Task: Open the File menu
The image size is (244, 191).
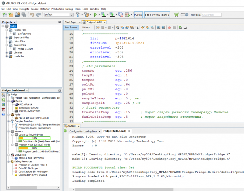Action: pyautogui.click(x=3, y=9)
